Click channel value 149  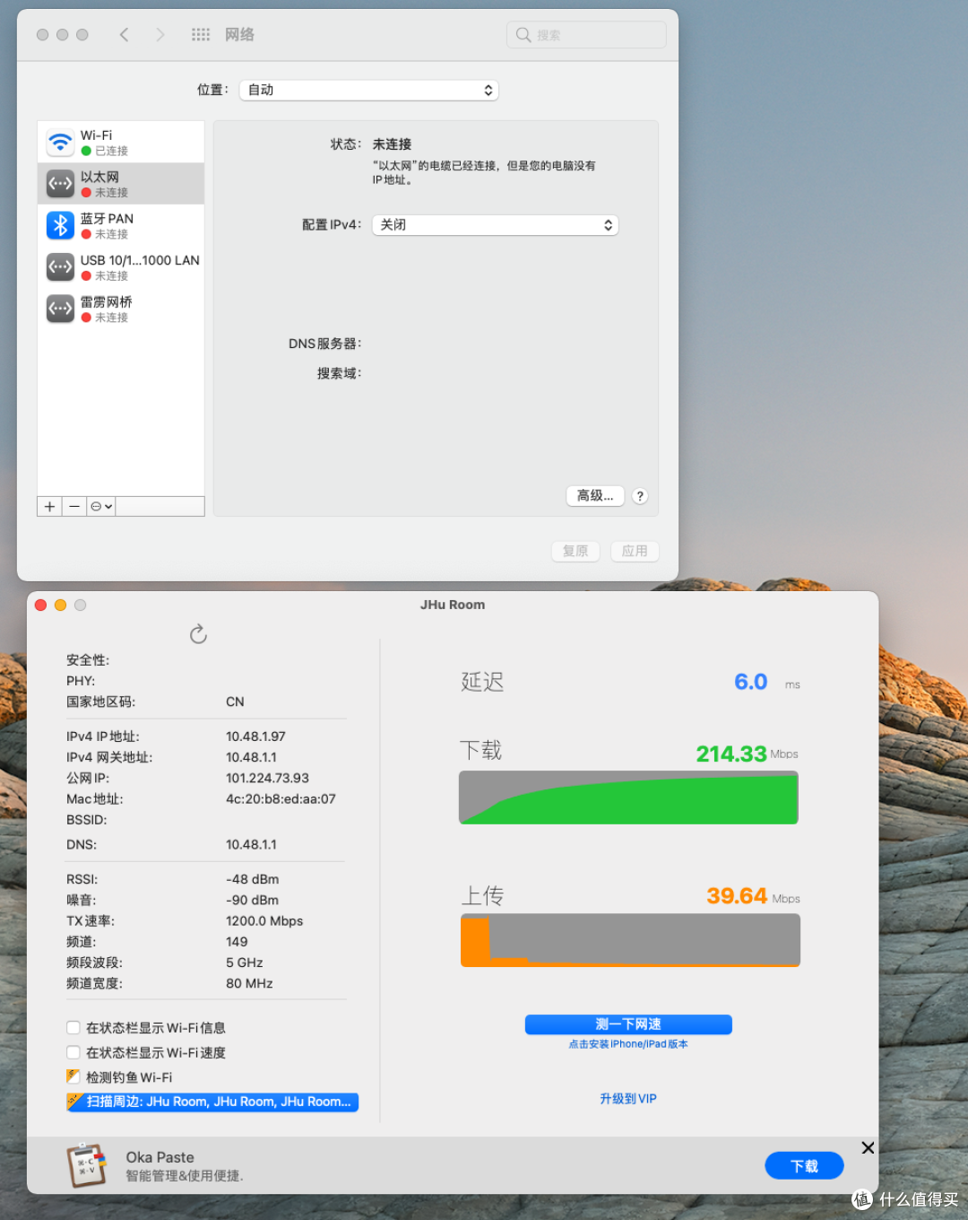tap(237, 942)
